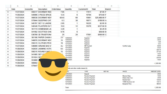167x94 pixels.
Task: Select row number 49 header
Action: tap(8, 66)
